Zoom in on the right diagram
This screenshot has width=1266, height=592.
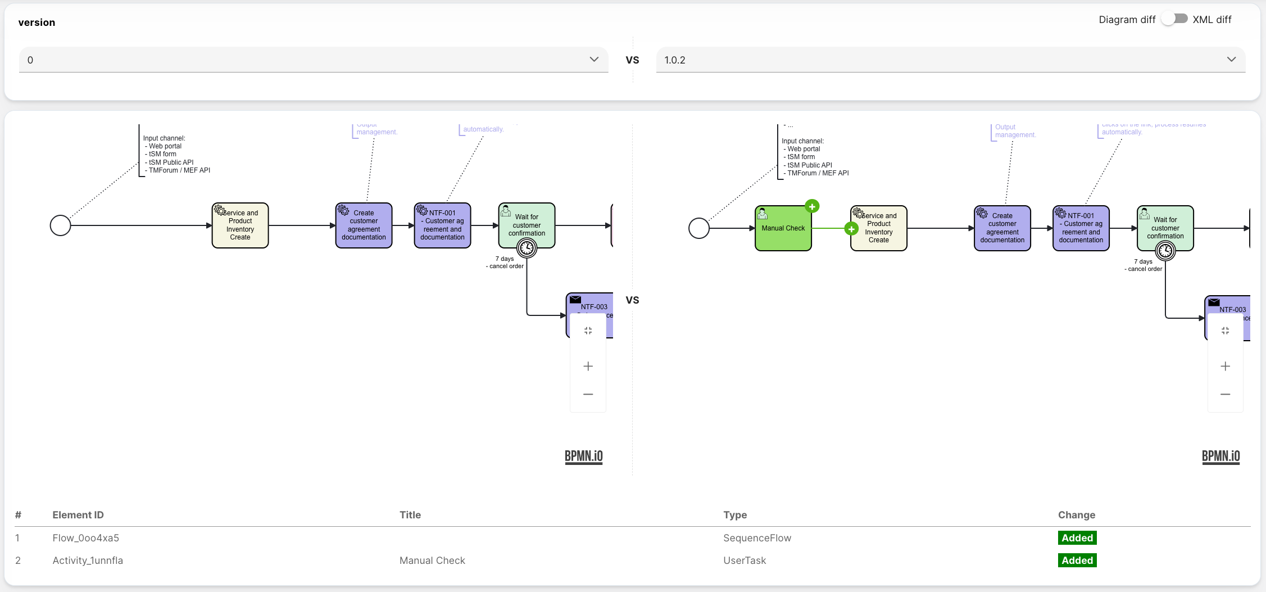tap(1225, 367)
